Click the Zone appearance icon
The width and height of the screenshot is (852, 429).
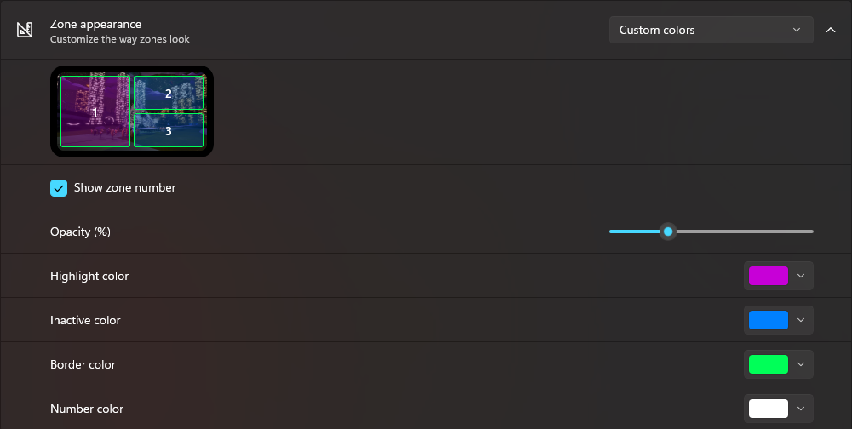click(25, 30)
